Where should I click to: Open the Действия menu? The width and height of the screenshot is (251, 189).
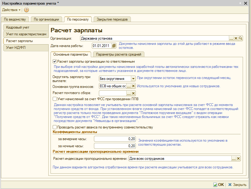point(11,10)
